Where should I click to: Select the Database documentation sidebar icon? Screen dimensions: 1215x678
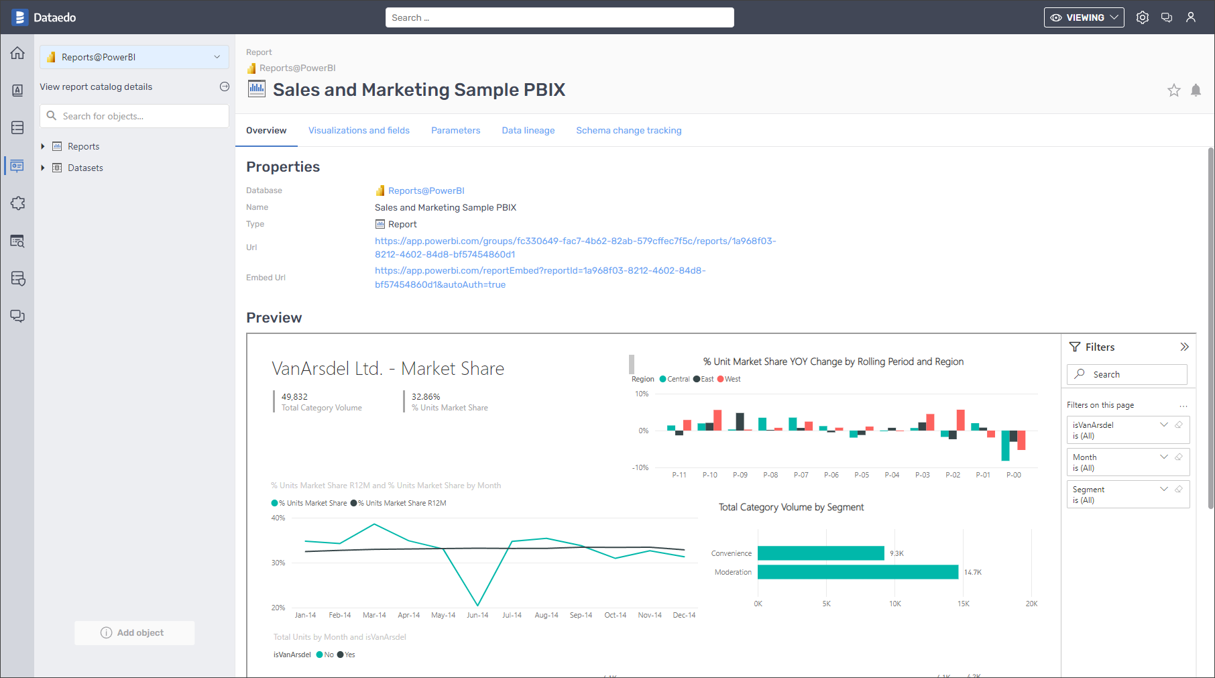click(17, 127)
